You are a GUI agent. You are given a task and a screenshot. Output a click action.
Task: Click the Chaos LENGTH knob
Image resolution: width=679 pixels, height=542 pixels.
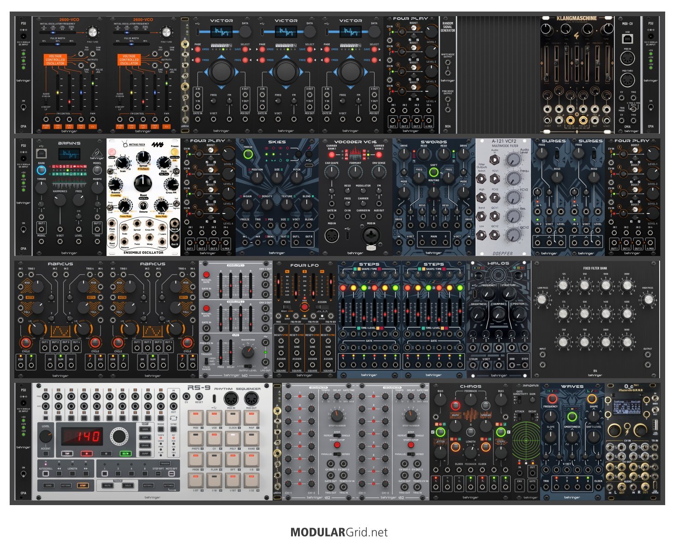[x=471, y=453]
